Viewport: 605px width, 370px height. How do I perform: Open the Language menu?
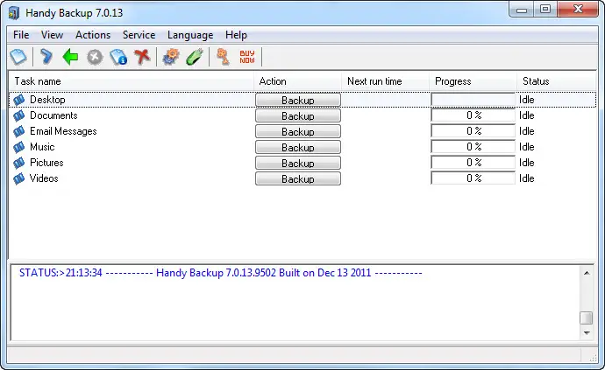click(190, 35)
